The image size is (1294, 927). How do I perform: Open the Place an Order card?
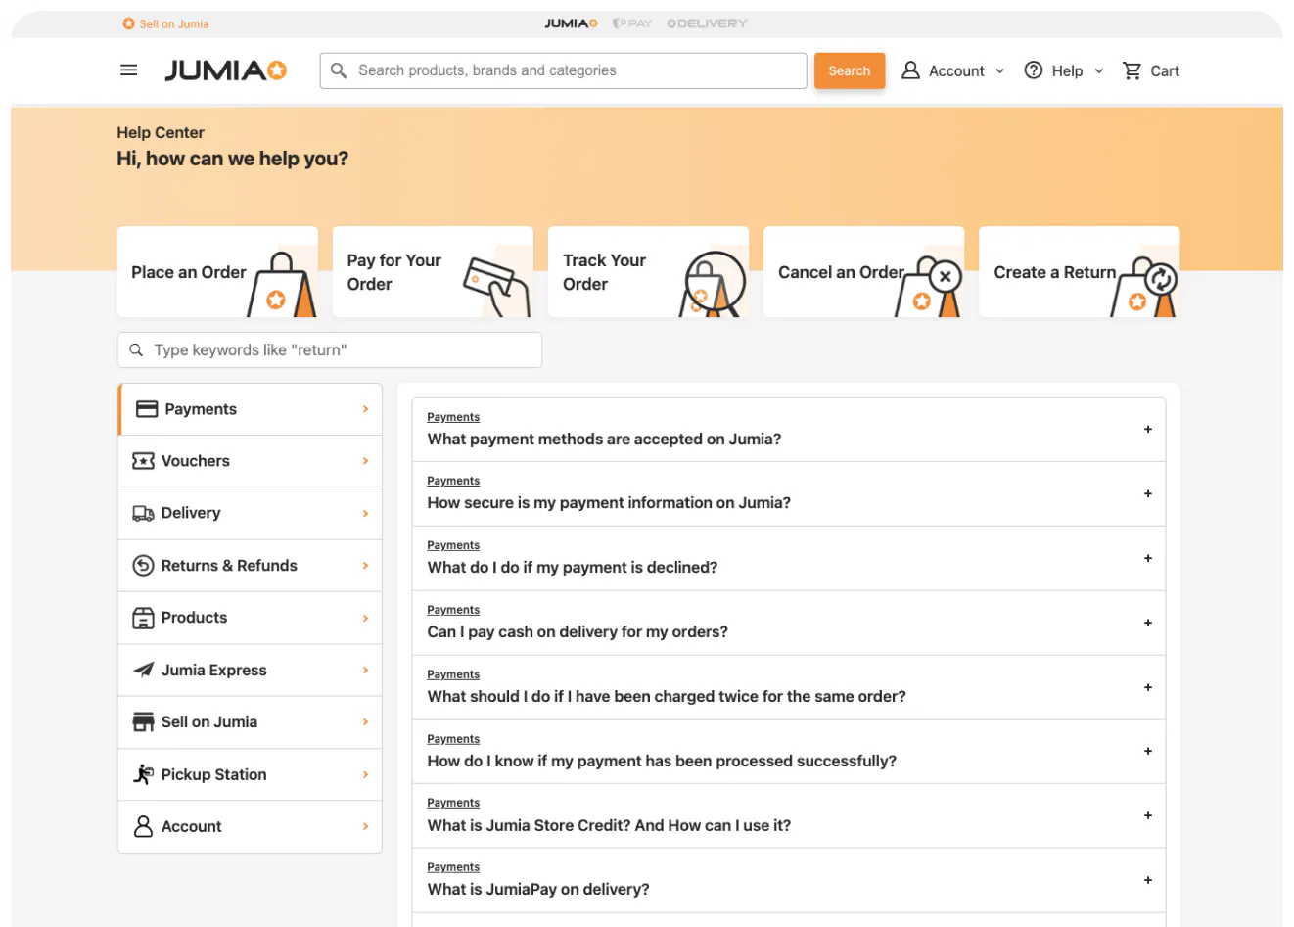click(217, 272)
